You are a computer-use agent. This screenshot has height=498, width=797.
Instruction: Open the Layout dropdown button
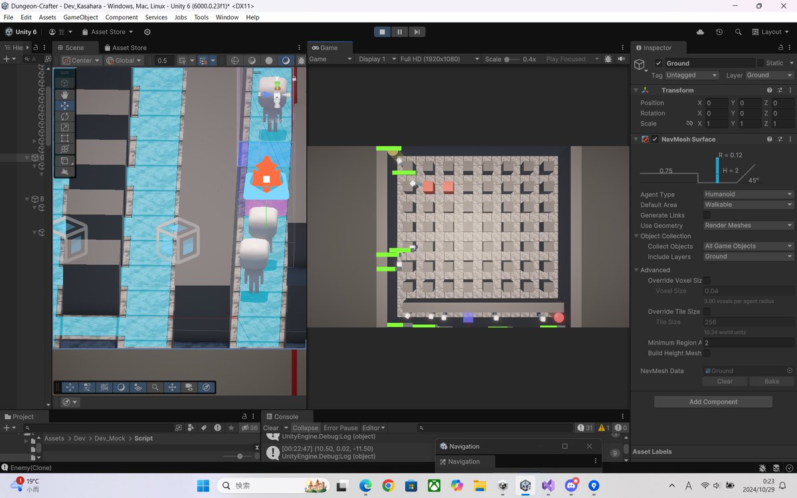[770, 32]
